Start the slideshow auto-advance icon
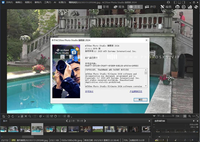 point(65,116)
